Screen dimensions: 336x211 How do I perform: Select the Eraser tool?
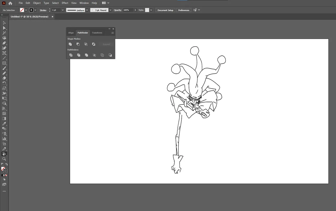[x=4, y=78]
